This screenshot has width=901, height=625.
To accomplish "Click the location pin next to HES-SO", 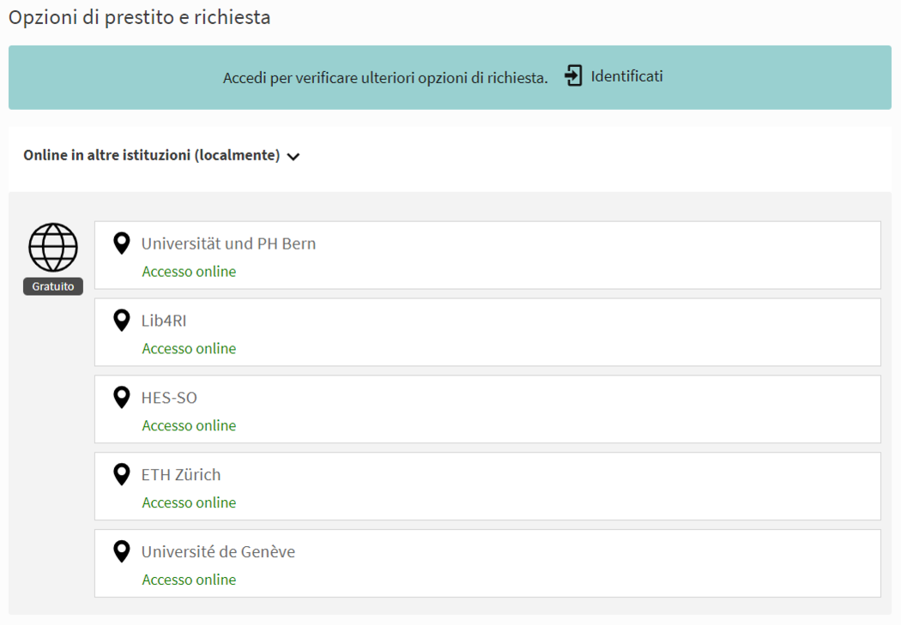I will pyautogui.click(x=122, y=398).
